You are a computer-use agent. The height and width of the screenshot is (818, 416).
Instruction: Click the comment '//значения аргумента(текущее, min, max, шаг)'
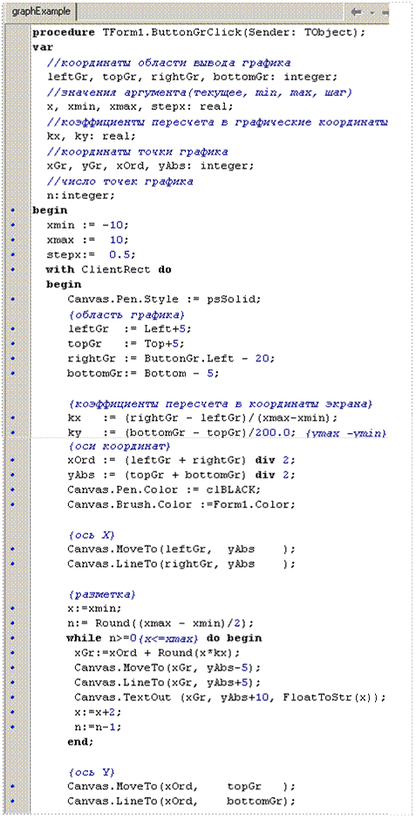pos(200,93)
